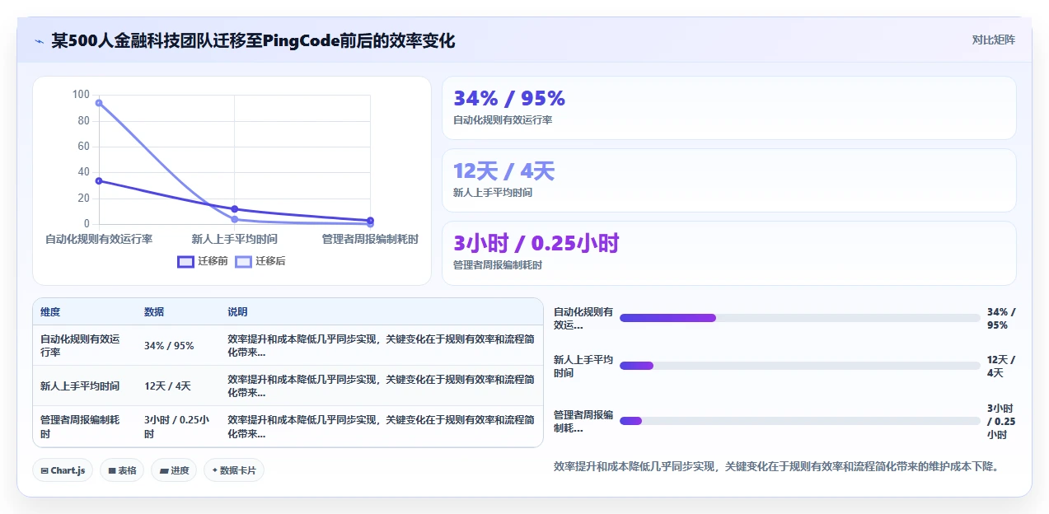This screenshot has height=514, width=1049.
Task: Click chart axis label 自动化规则有效运行率
Action: [x=99, y=239]
